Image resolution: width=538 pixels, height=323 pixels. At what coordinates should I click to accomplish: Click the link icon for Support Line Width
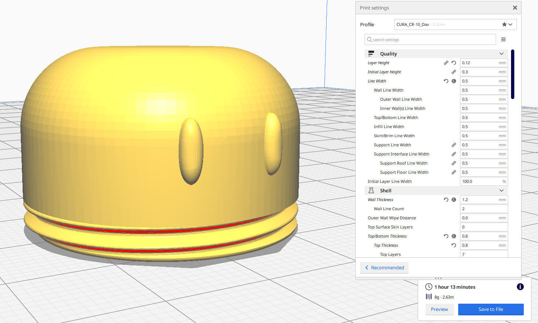click(454, 145)
